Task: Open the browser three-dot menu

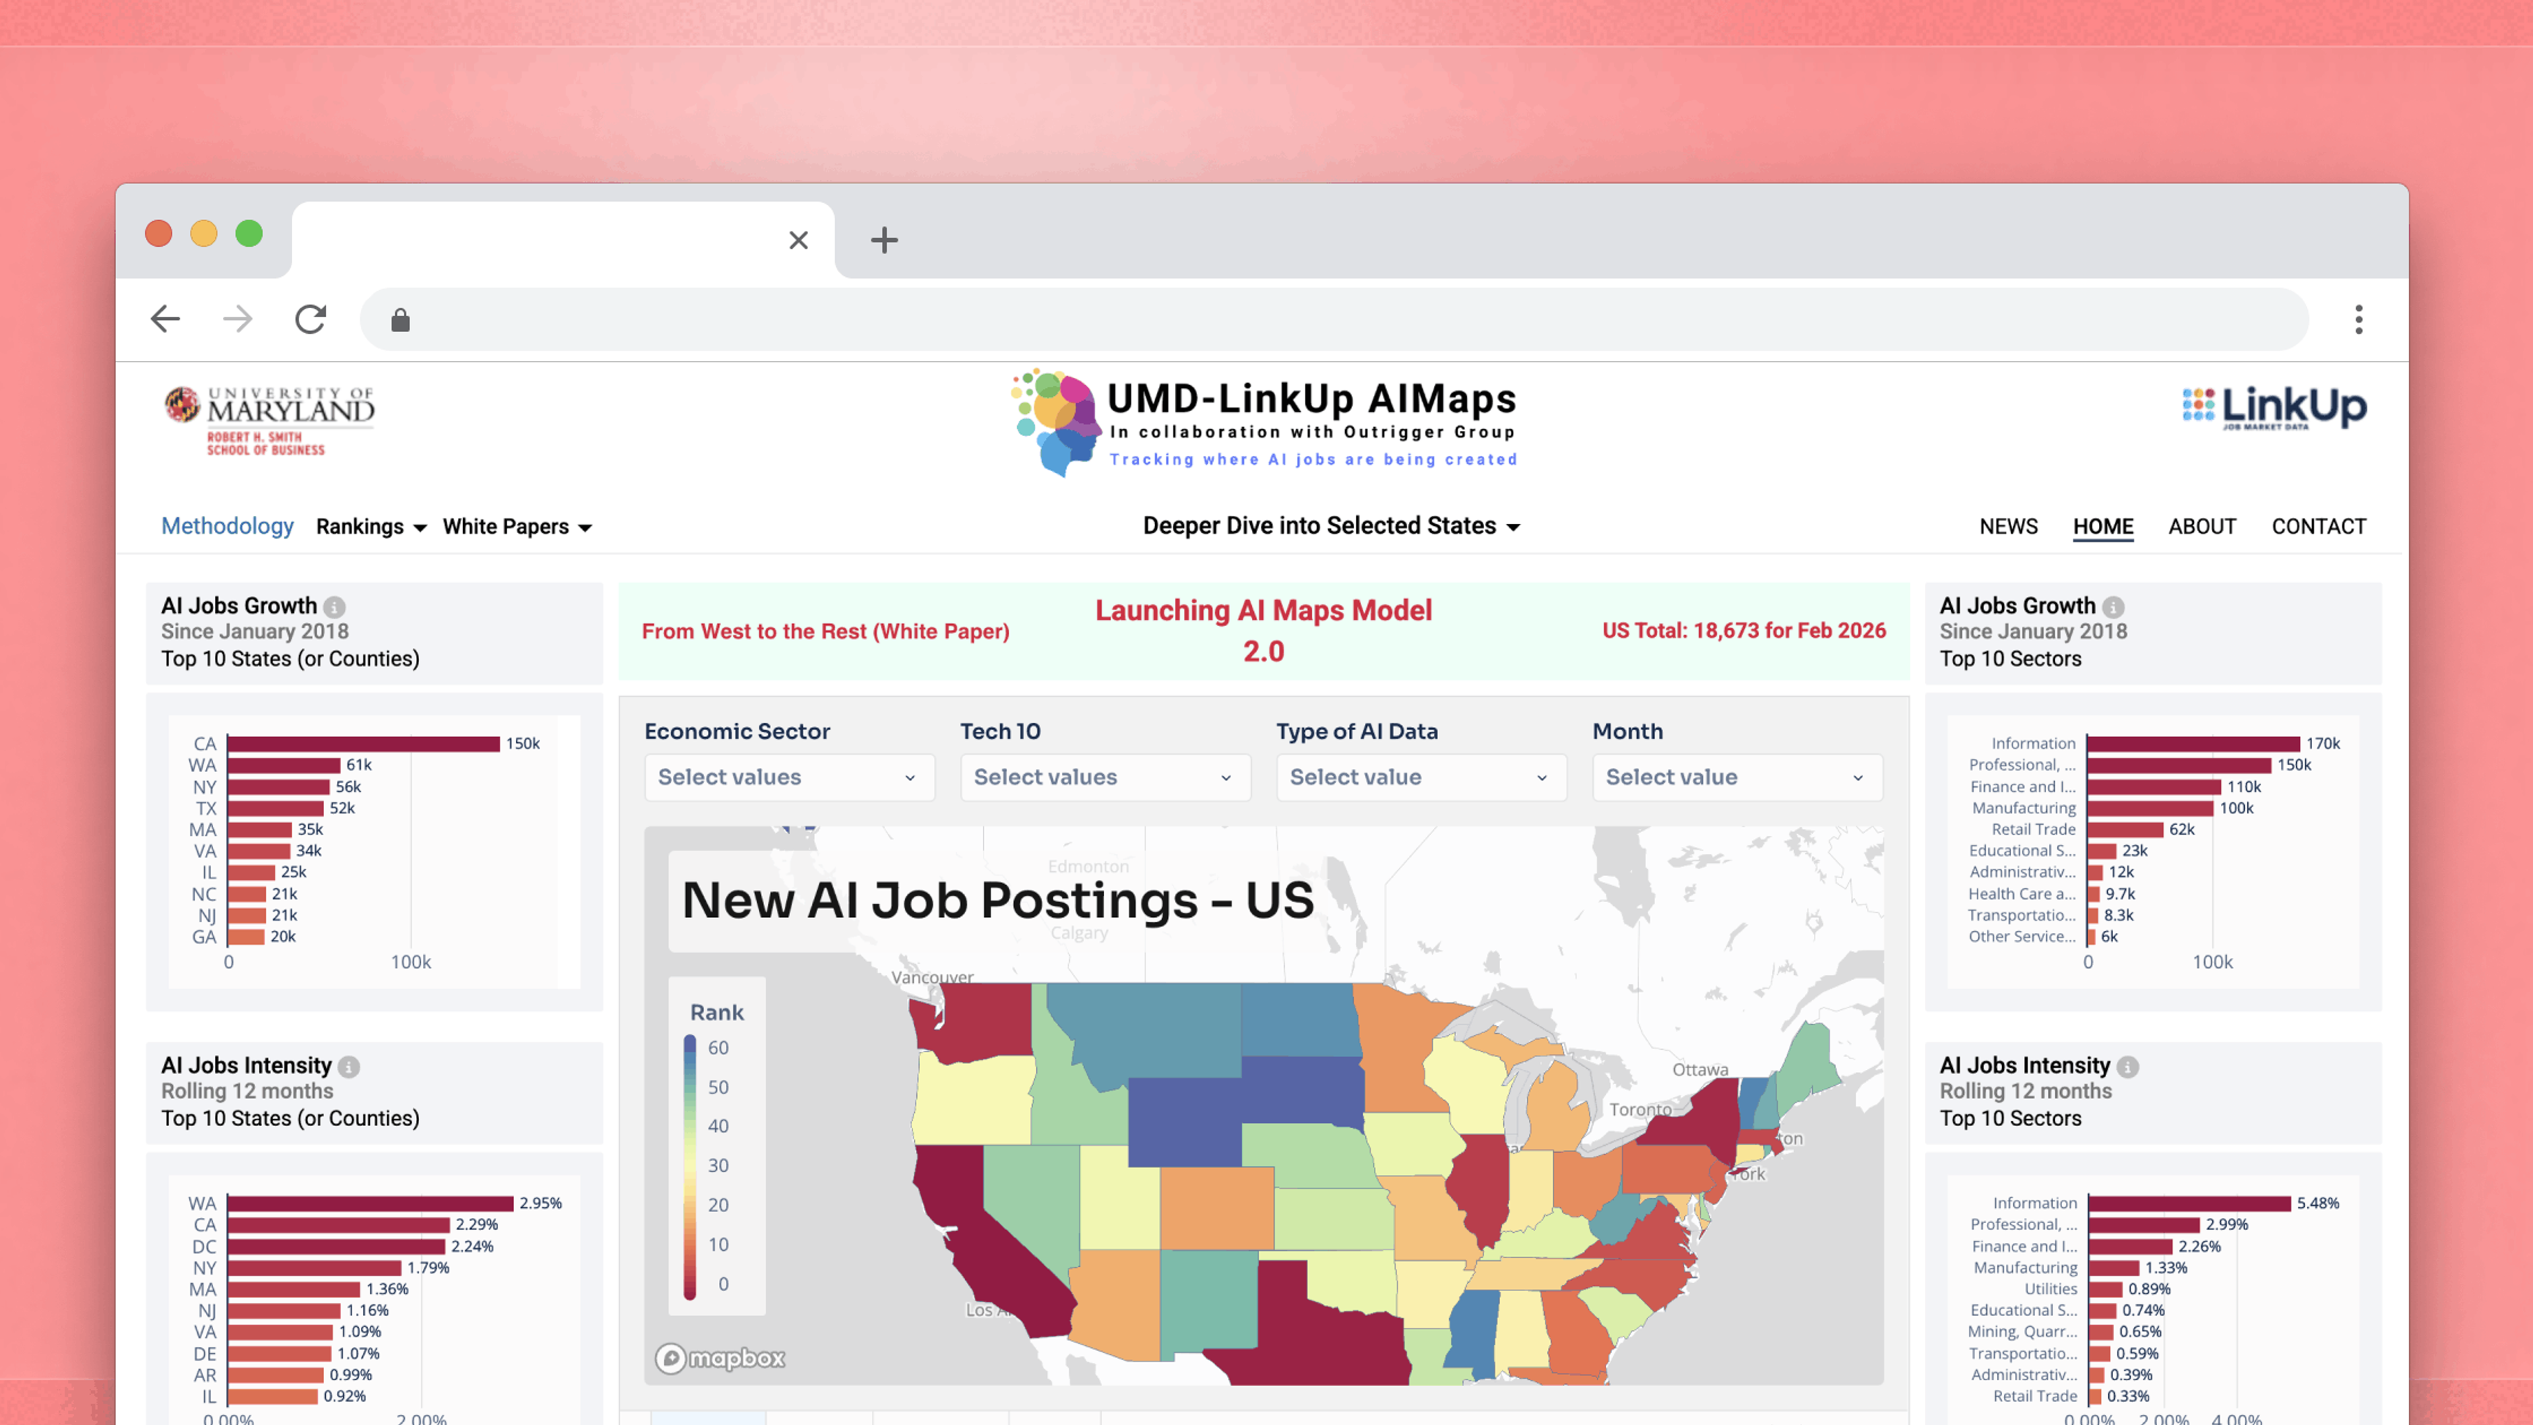Action: point(2359,319)
